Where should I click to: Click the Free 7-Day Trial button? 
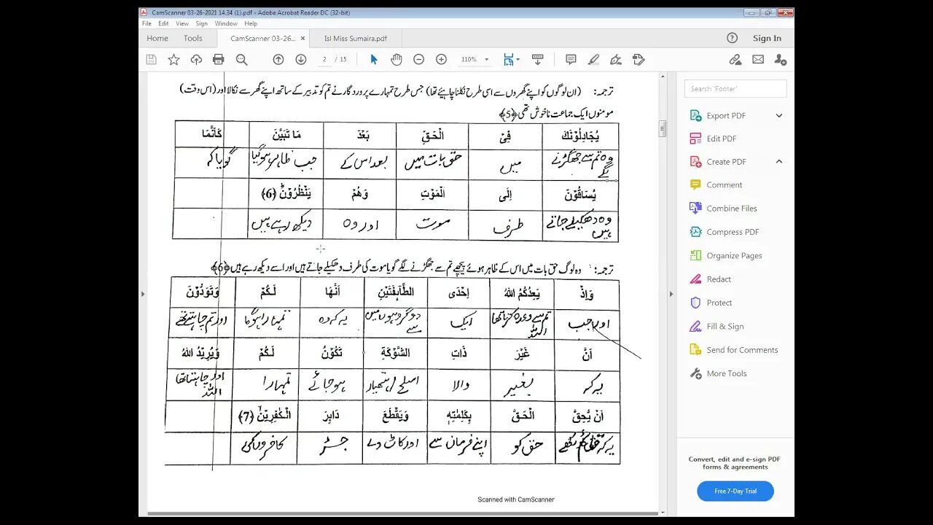click(x=735, y=491)
